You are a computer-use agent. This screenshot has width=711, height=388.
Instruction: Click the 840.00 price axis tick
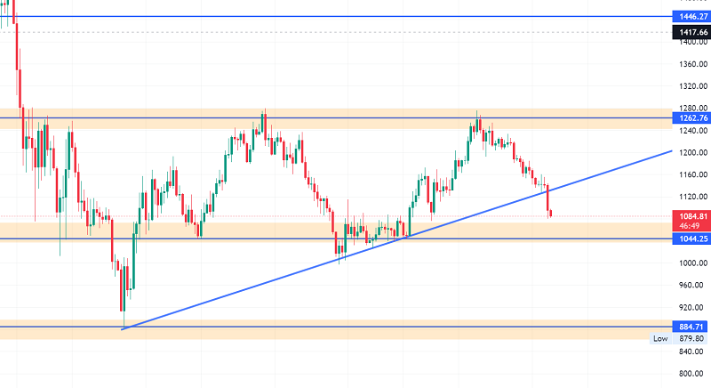693,352
